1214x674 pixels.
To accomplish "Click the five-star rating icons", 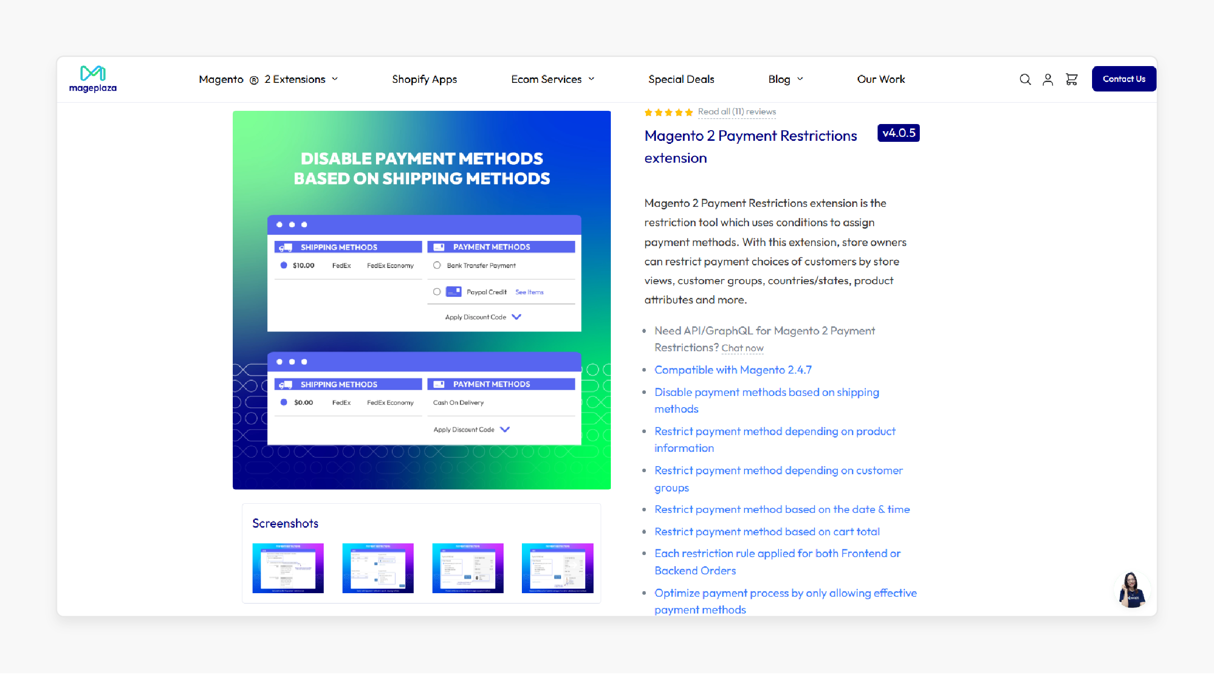I will (x=668, y=112).
